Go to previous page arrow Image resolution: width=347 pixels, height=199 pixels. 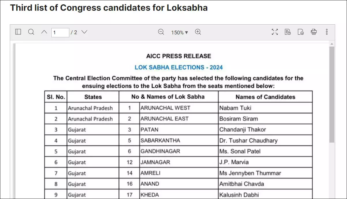click(44, 32)
